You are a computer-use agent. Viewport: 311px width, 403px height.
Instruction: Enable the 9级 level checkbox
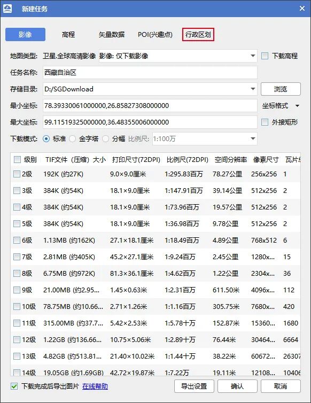[17, 290]
